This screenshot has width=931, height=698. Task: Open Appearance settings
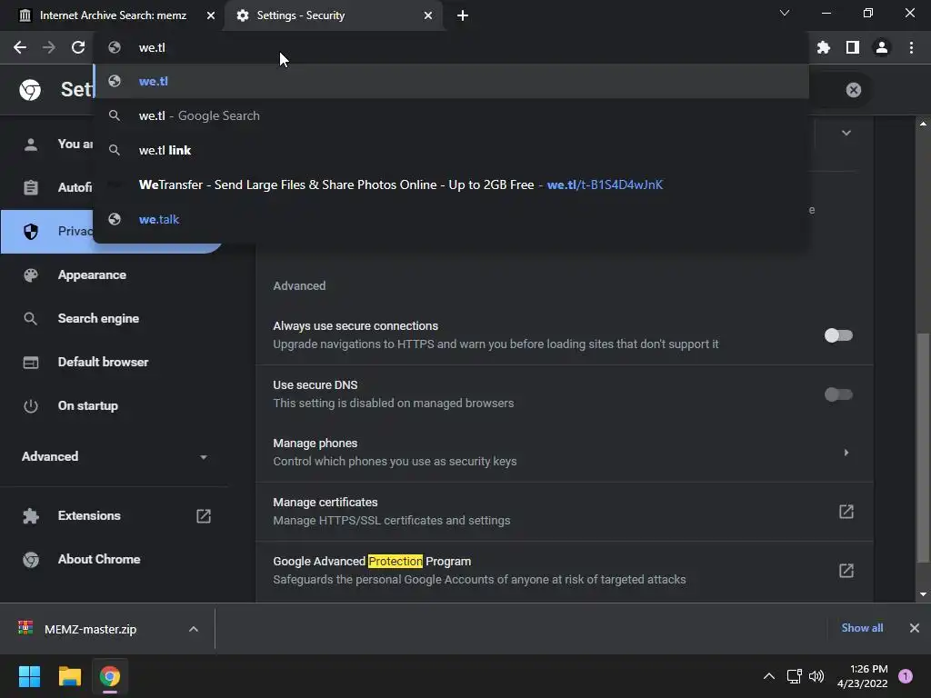92,274
